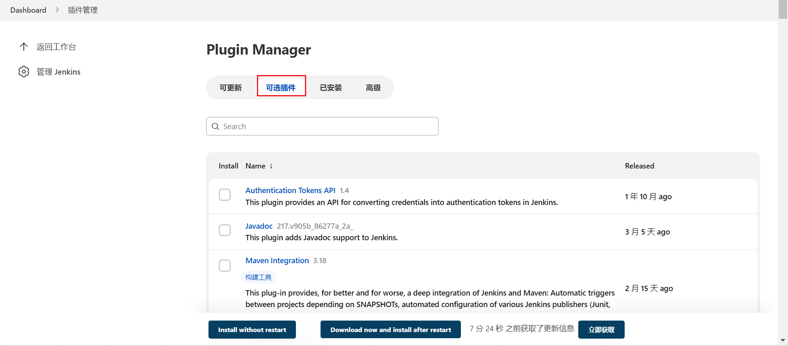788x346 pixels.
Task: Open the 已安装 tab
Action: point(331,88)
